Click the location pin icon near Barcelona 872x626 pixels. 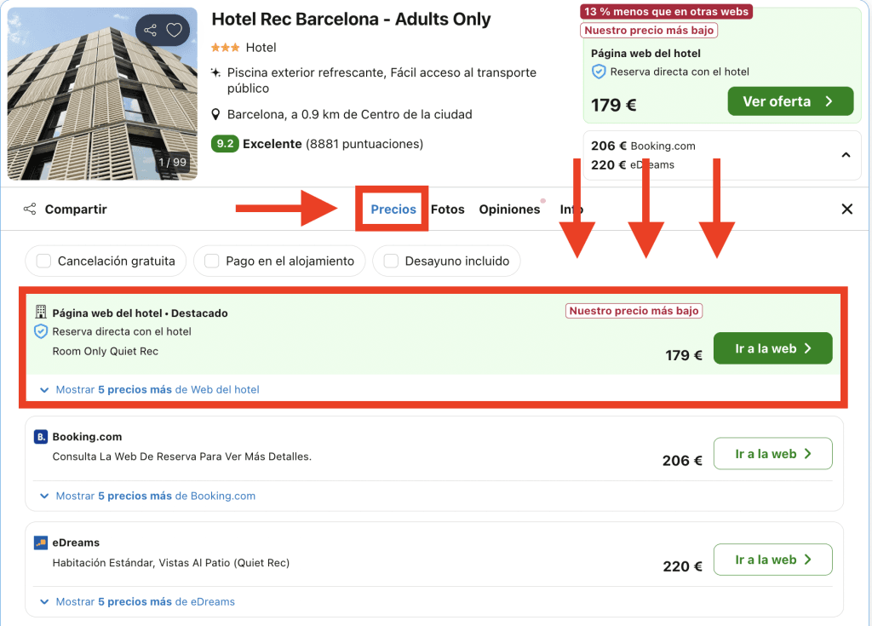tap(217, 115)
